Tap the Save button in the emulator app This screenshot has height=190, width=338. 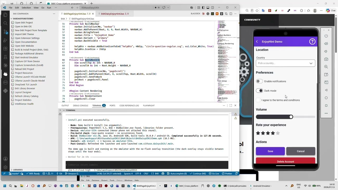point(270,151)
